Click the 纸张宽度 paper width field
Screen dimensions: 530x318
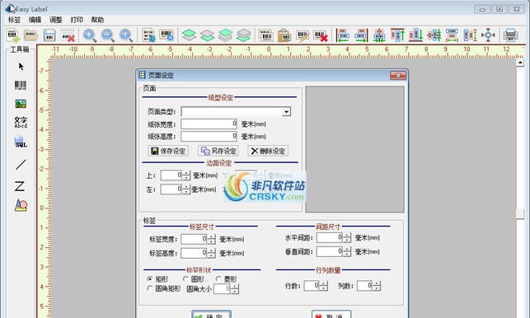pos(209,124)
